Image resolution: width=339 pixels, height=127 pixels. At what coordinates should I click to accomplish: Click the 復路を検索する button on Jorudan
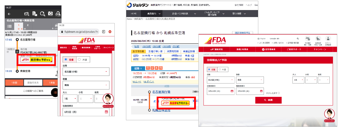click(x=242, y=33)
